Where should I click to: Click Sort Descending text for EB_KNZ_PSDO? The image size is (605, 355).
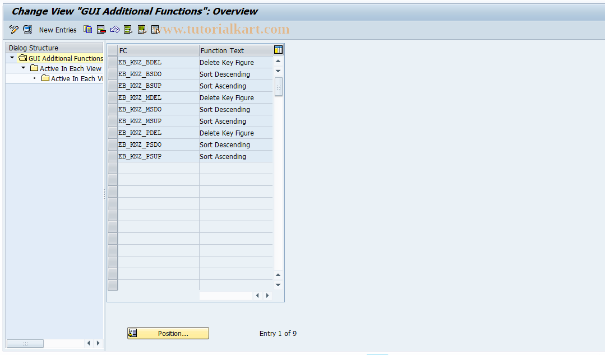pos(224,144)
